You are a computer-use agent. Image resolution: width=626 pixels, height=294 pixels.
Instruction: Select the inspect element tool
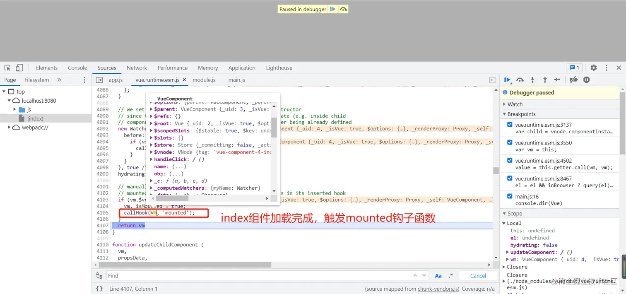point(7,68)
